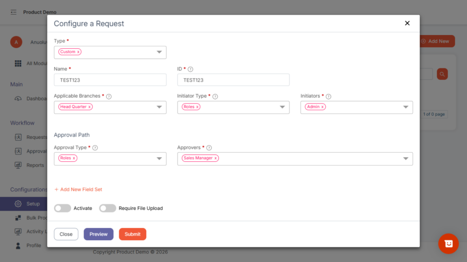Click the Preview button
467x262 pixels.
coord(99,234)
